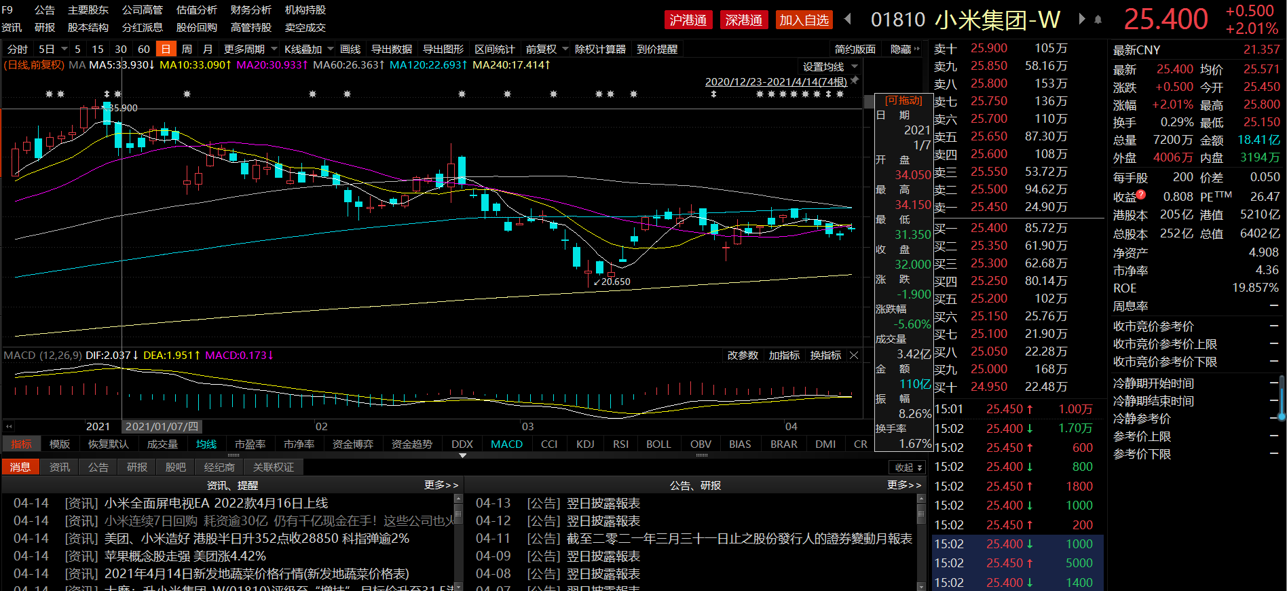The width and height of the screenshot is (1287, 591).
Task: Expand the 更多周期 dropdown
Action: click(274, 49)
